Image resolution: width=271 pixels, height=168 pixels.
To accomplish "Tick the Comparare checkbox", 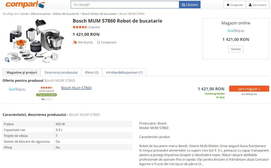I will click(x=99, y=42).
